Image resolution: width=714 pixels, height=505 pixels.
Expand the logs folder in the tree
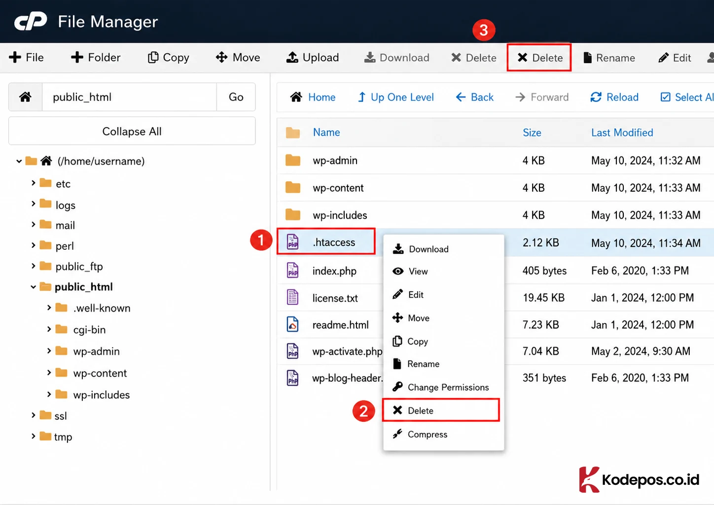[x=34, y=203]
